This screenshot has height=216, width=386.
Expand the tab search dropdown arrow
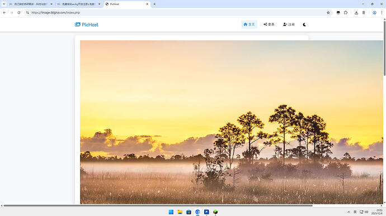[4, 4]
